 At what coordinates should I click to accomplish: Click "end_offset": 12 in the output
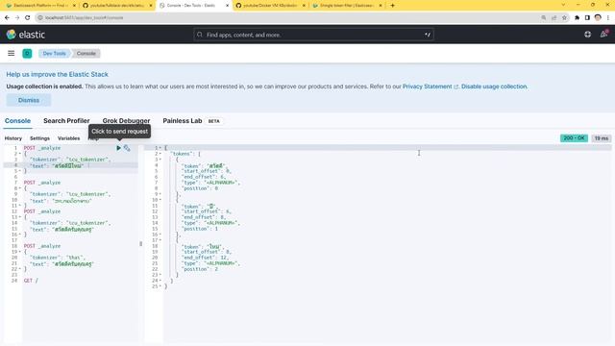(205, 258)
